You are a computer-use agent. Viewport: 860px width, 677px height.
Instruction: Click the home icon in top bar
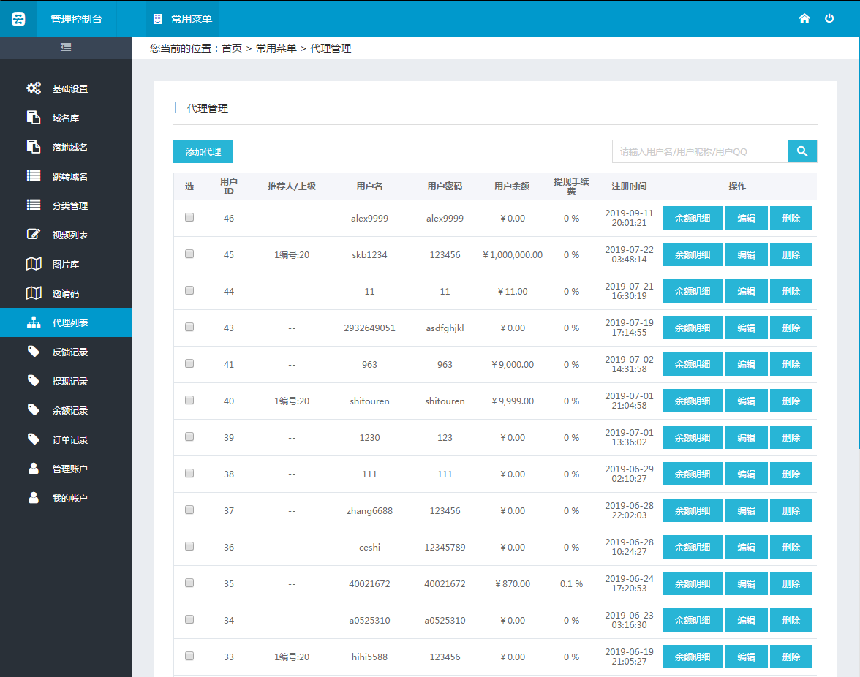(804, 18)
